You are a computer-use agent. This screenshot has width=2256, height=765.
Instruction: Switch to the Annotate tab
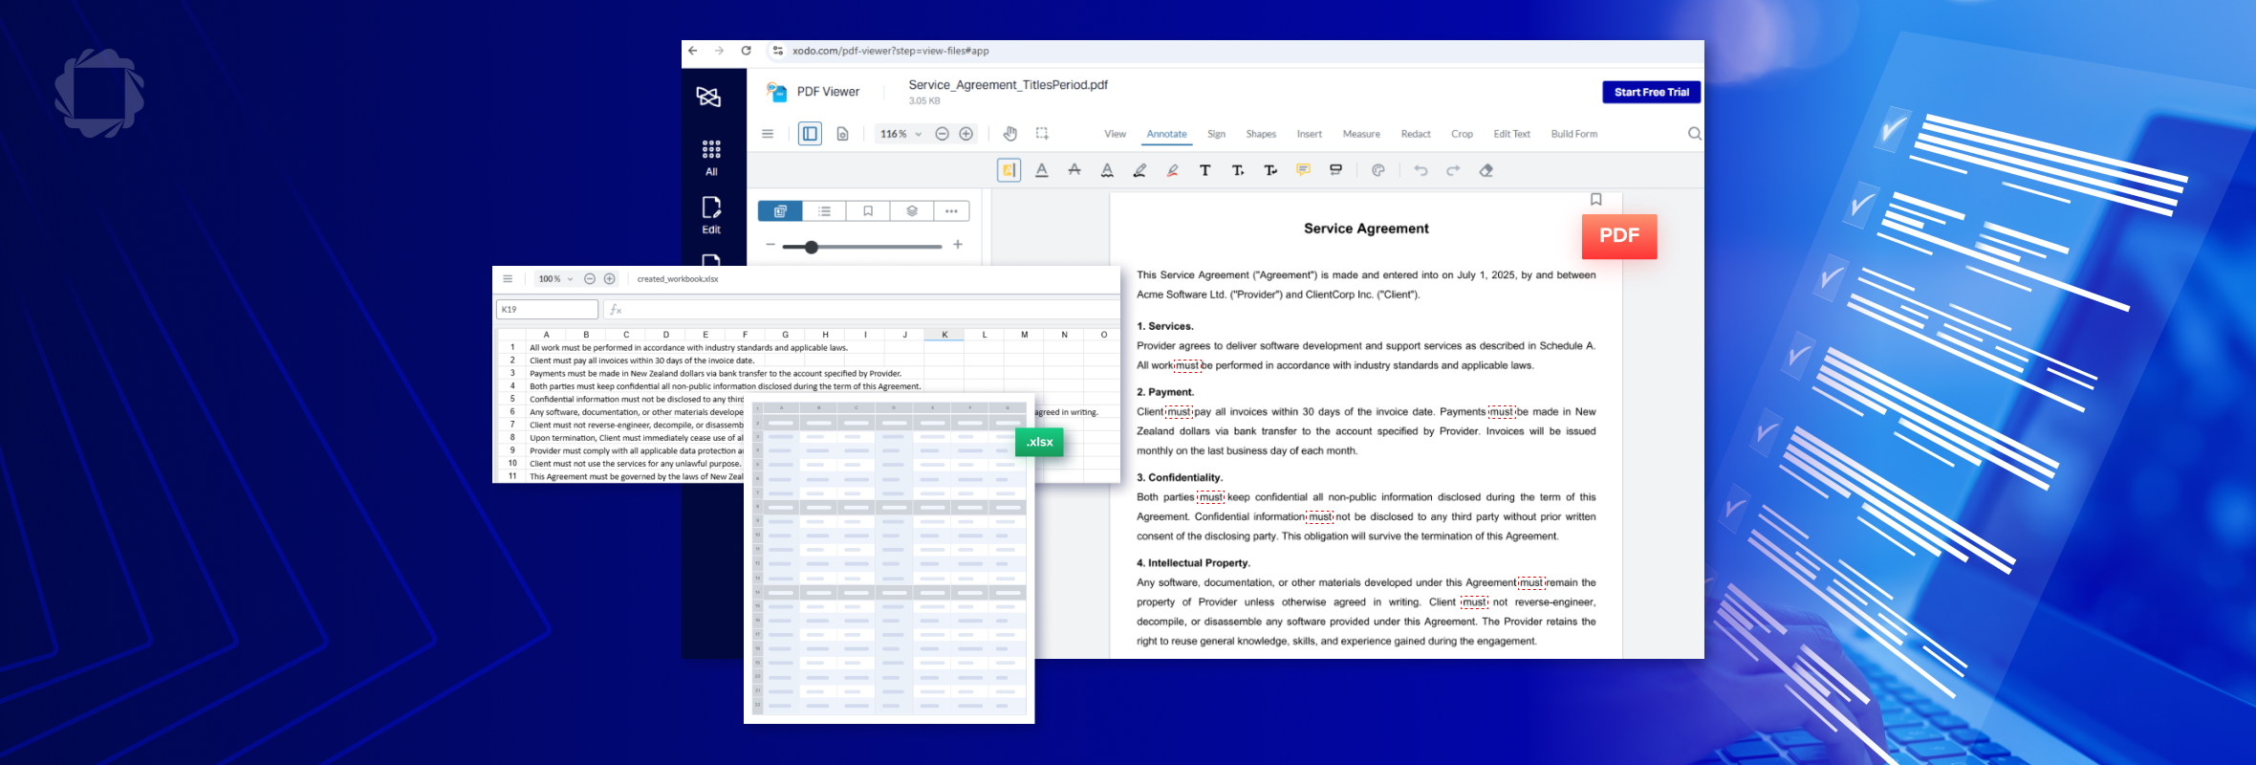pyautogui.click(x=1166, y=134)
